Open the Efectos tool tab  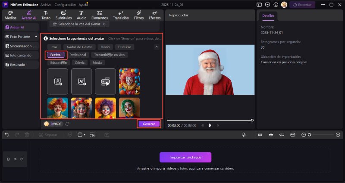pos(155,15)
